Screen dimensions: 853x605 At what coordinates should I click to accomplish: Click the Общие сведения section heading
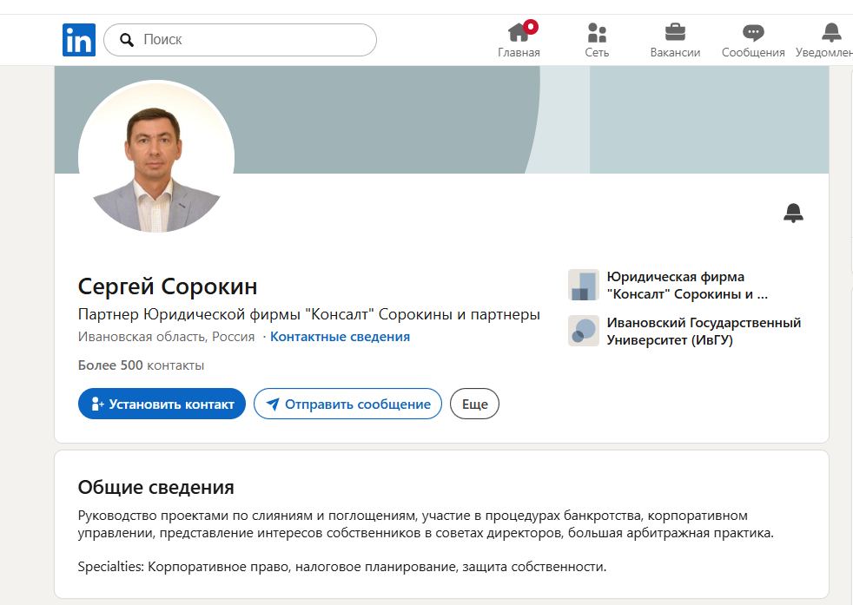pyautogui.click(x=156, y=487)
